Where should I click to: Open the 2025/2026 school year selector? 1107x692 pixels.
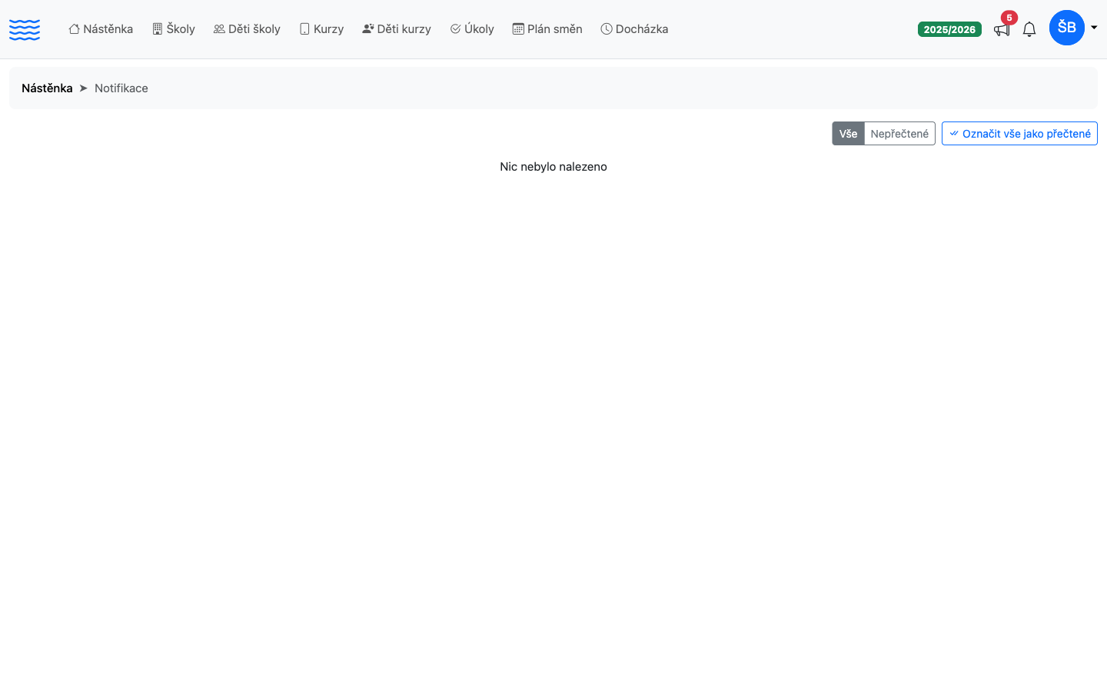tap(949, 29)
